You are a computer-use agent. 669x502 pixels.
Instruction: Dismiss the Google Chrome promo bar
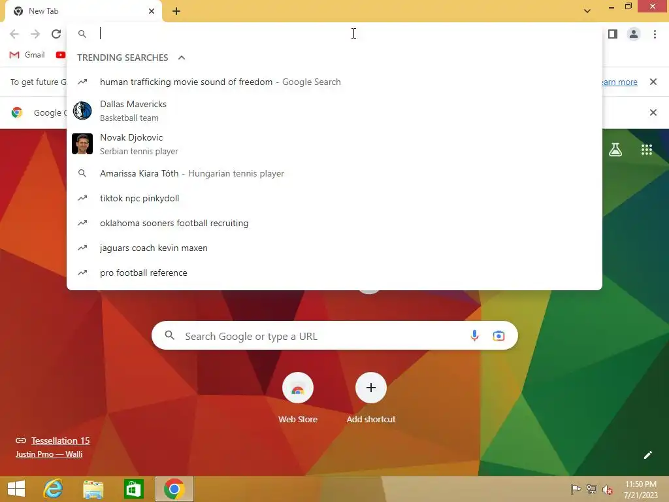click(653, 112)
